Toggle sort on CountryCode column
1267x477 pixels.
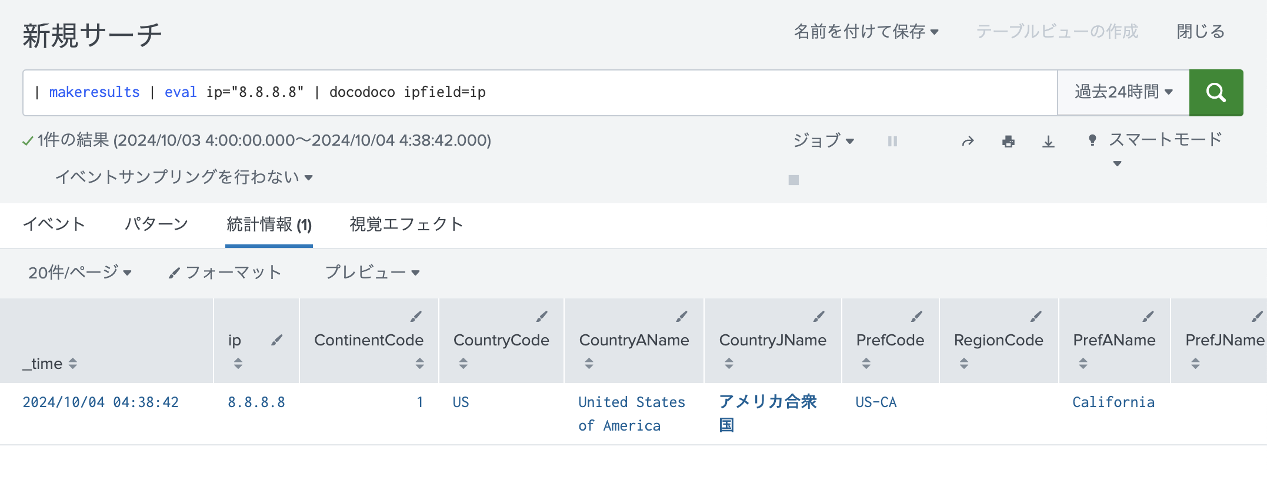pyautogui.click(x=464, y=363)
